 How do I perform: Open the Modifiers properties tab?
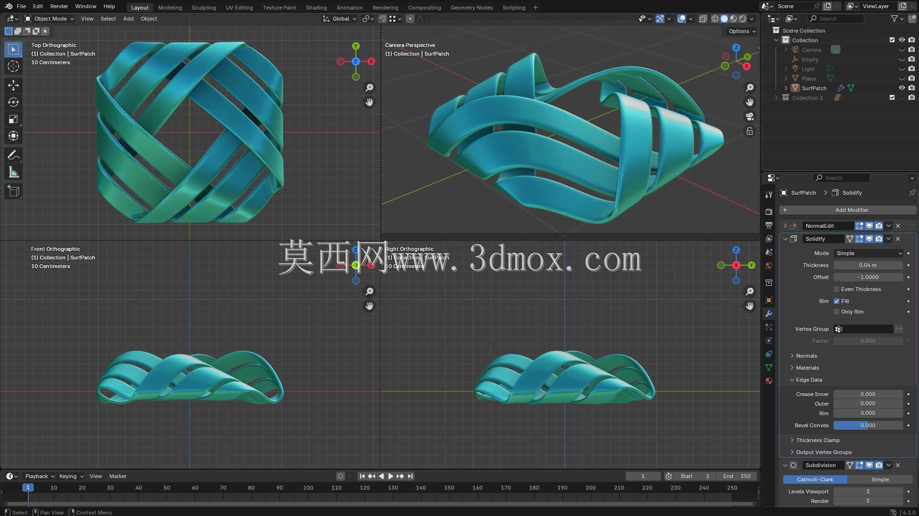pos(769,314)
